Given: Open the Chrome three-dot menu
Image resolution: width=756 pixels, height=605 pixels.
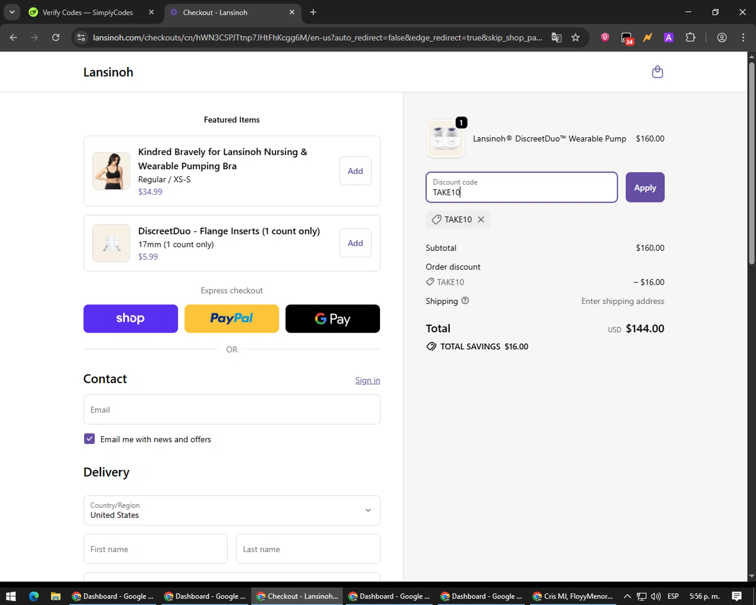Looking at the screenshot, I should tap(743, 37).
